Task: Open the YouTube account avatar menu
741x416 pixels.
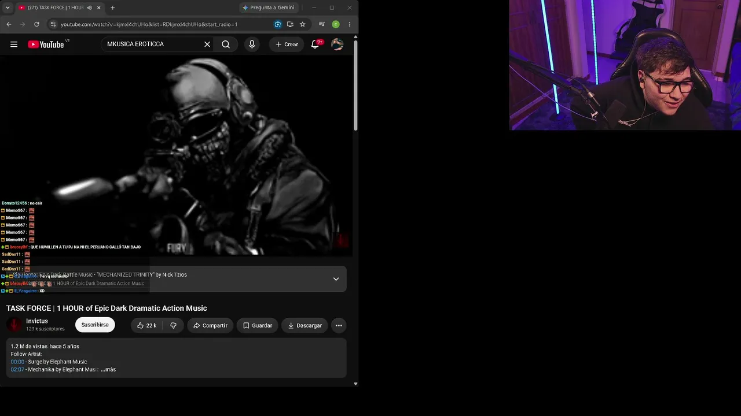Action: (337, 44)
